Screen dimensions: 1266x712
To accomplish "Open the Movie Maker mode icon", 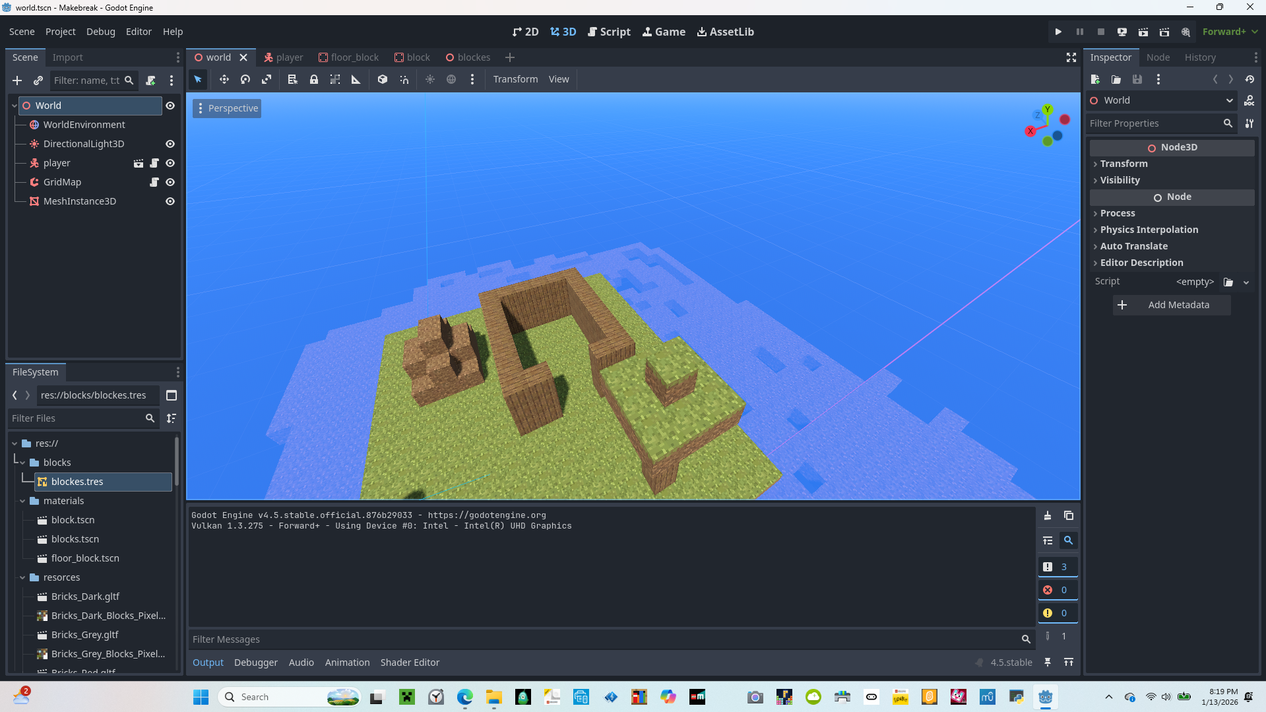I will tap(1186, 32).
